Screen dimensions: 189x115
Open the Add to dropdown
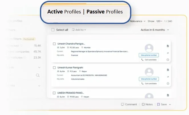click(x=79, y=30)
